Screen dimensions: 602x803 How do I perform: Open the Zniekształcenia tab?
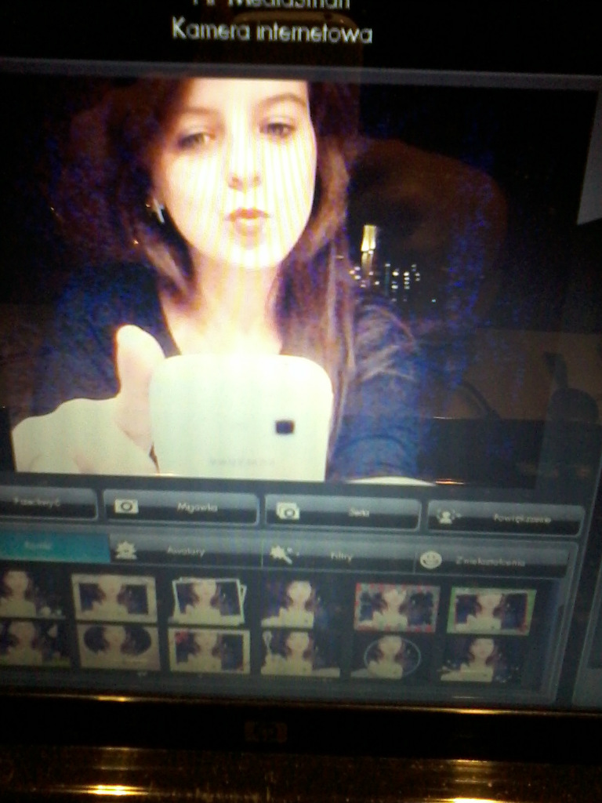point(492,561)
